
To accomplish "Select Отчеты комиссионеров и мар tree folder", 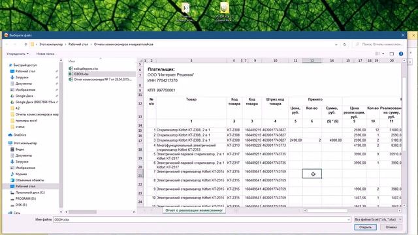I will pyautogui.click(x=37, y=114).
